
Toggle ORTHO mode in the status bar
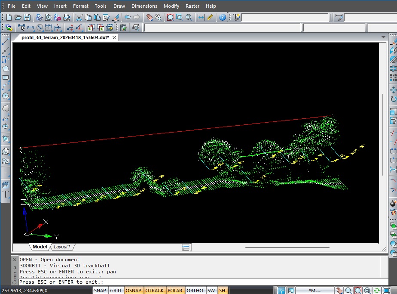coord(195,291)
